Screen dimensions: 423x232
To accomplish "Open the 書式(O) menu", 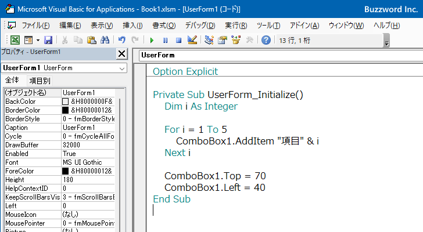I will click(x=164, y=26).
